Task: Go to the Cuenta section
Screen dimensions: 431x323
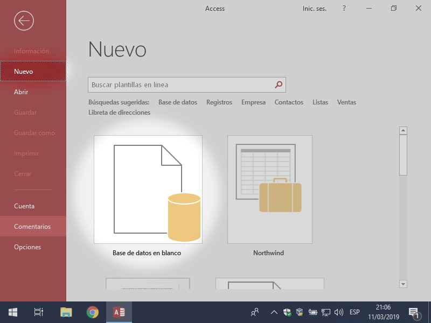Action: point(24,206)
